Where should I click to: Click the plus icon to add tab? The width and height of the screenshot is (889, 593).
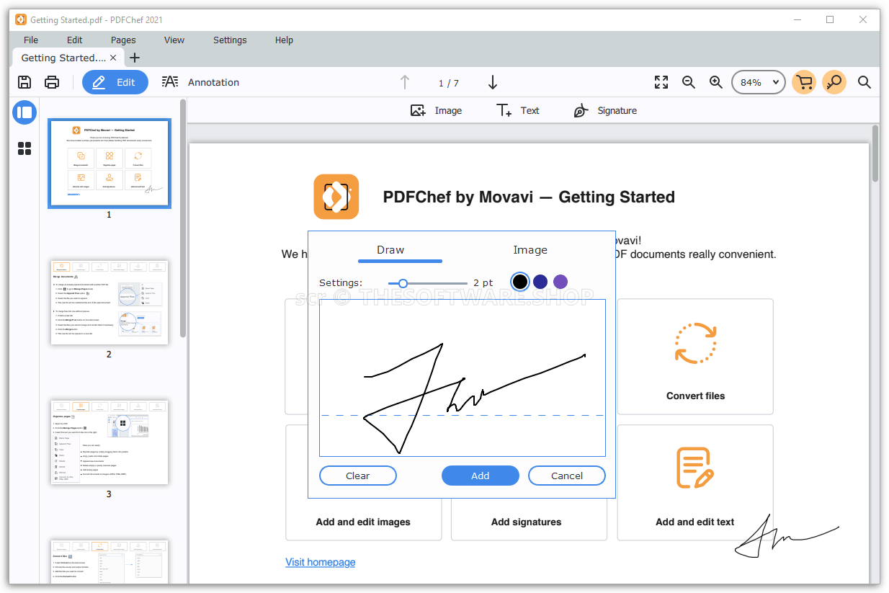(134, 58)
